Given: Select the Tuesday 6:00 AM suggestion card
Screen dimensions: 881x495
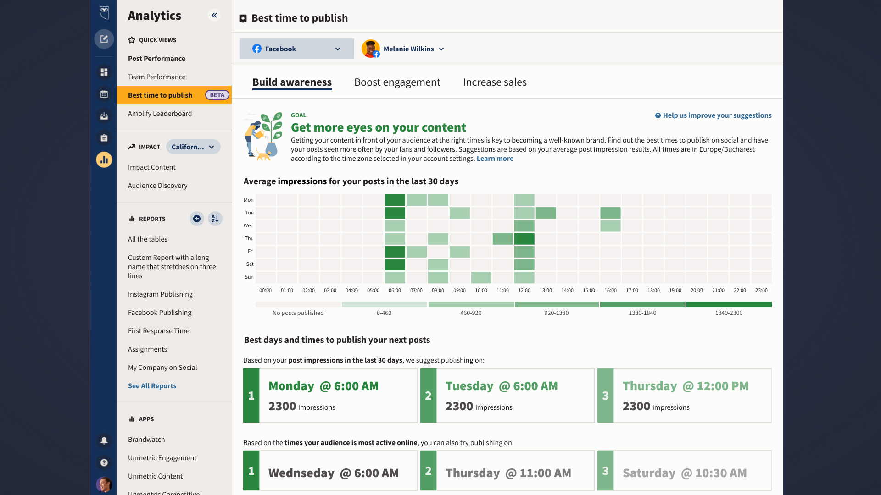Looking at the screenshot, I should coord(507,395).
